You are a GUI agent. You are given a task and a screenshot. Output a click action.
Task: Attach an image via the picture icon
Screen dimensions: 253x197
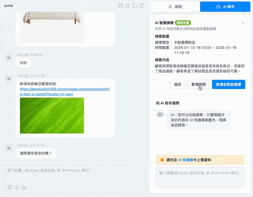(x=24, y=188)
